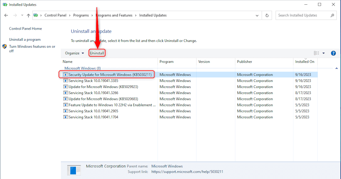The width and height of the screenshot is (341, 179).
Task: Click 9/16/2023 date for KB5030211
Action: coord(303,74)
